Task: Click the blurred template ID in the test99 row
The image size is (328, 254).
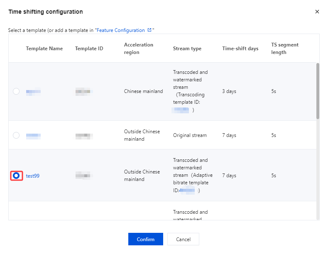Action: coord(83,176)
